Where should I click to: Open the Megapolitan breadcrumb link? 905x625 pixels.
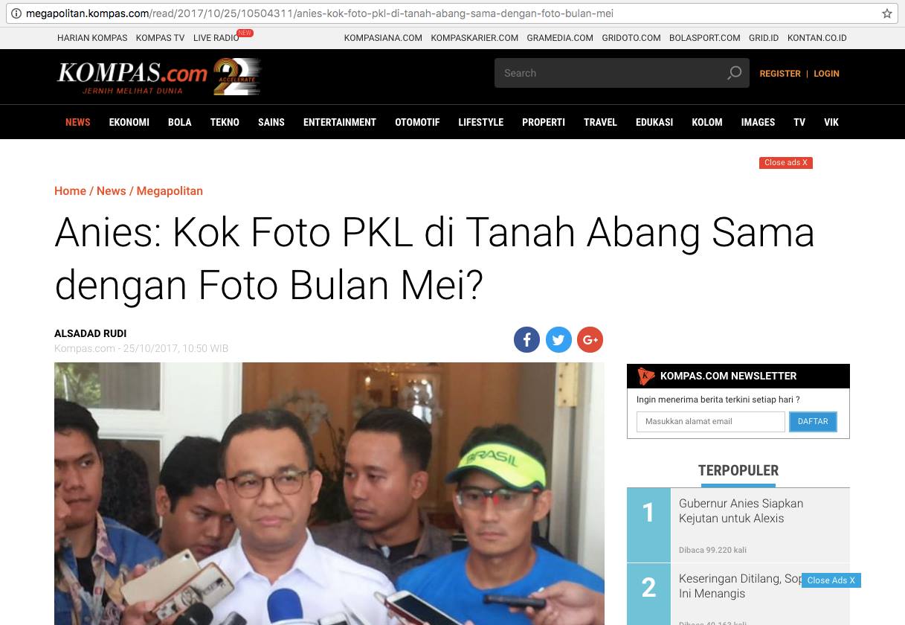pyautogui.click(x=170, y=190)
